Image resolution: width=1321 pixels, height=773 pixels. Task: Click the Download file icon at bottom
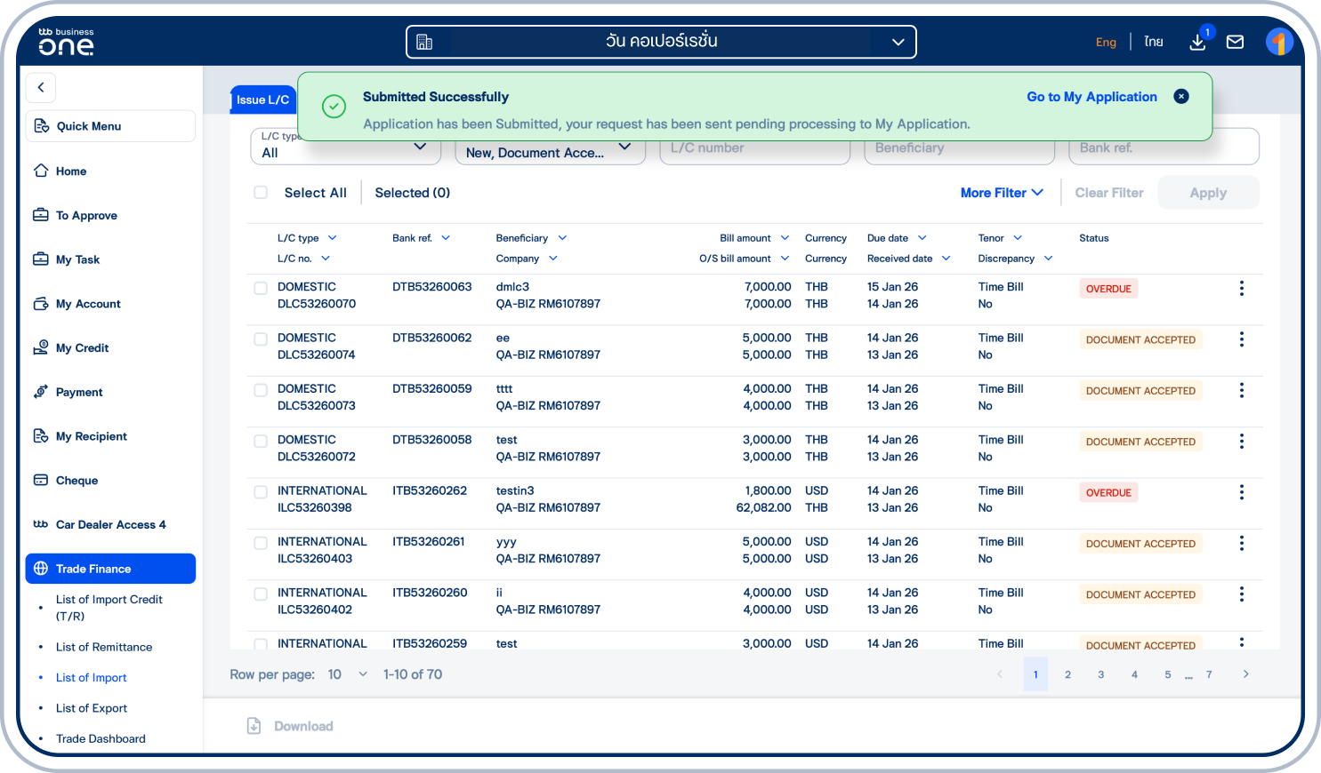click(x=254, y=726)
